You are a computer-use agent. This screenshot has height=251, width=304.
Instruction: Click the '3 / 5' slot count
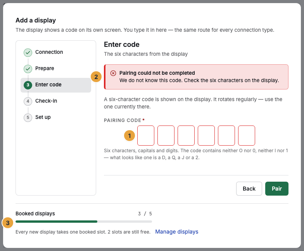point(145,214)
